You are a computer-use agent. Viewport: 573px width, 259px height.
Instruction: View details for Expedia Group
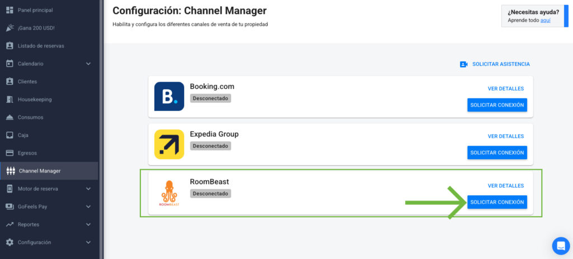pyautogui.click(x=506, y=136)
